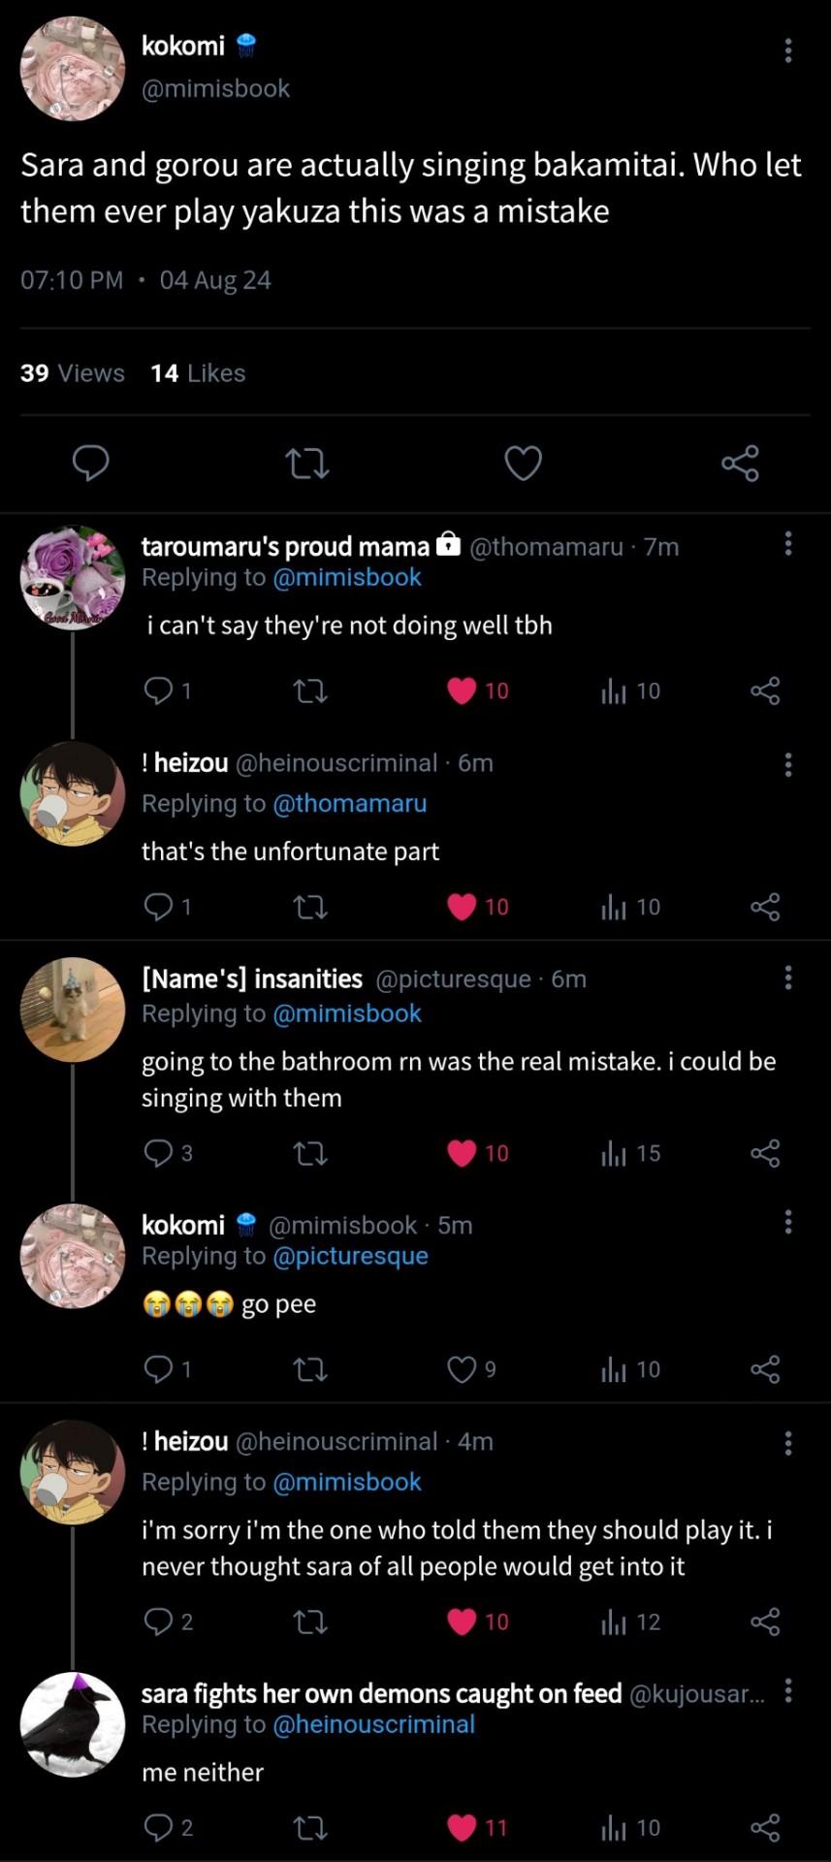Retweet kokomi's main bakamitai tweet

click(x=308, y=464)
